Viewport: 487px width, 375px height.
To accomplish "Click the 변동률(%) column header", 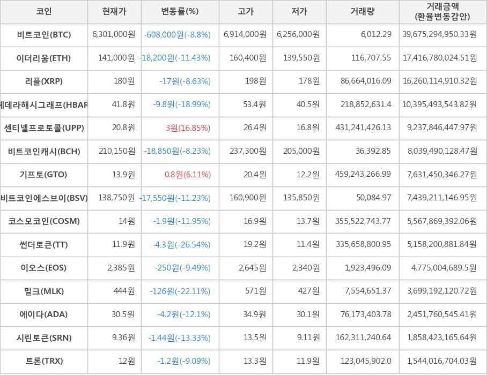I will tap(180, 11).
